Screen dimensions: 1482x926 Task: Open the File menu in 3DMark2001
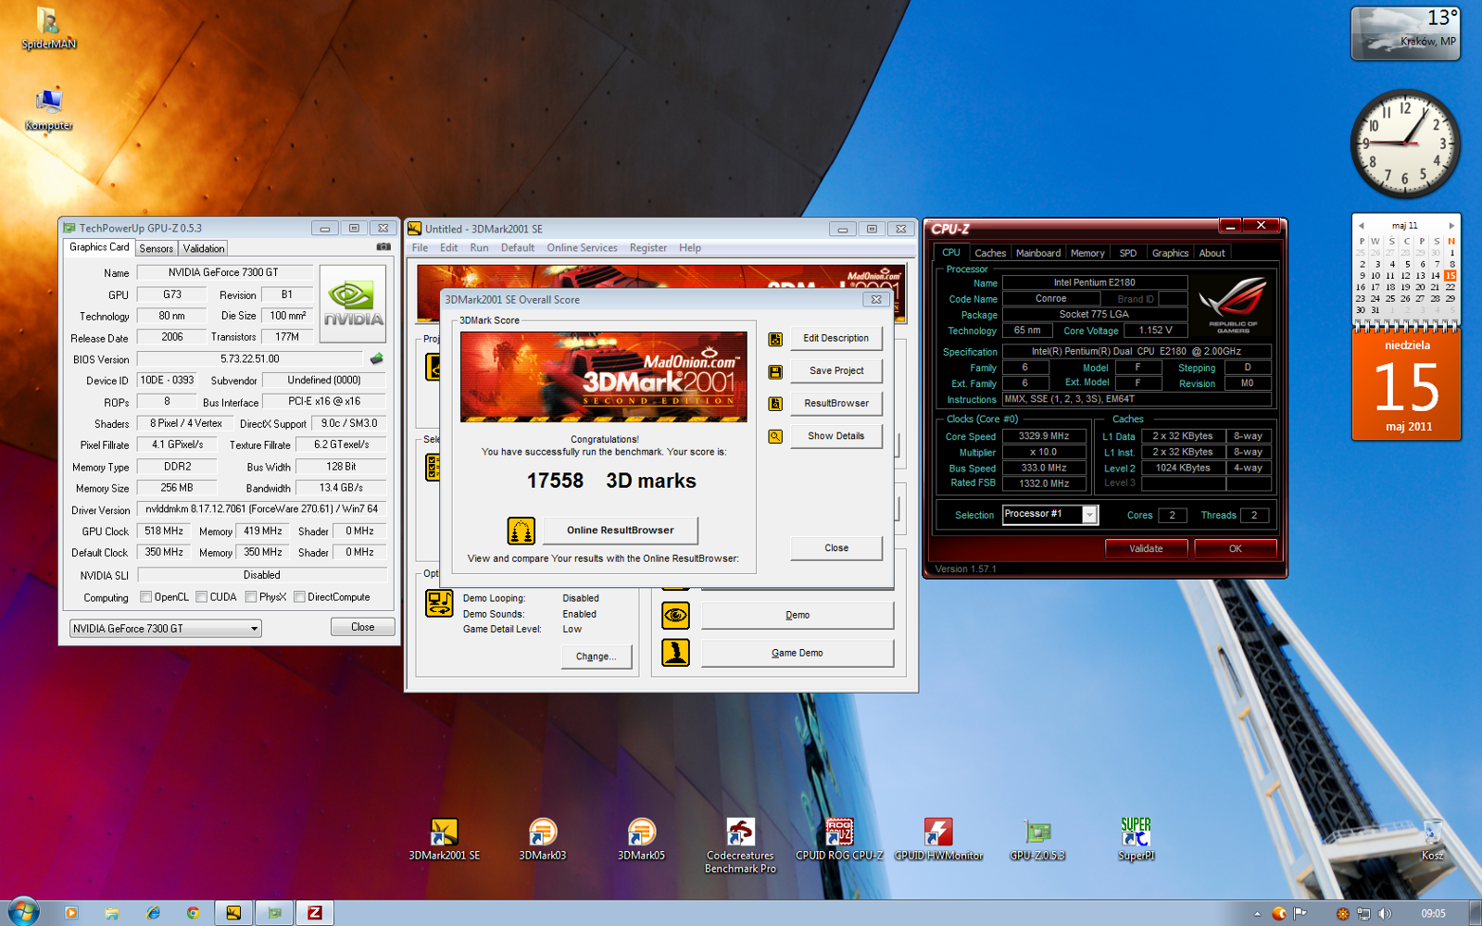[420, 248]
